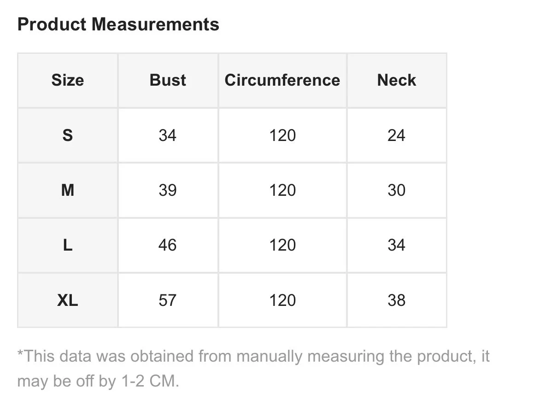This screenshot has height=416, width=539.
Task: Select the Size column header
Action: click(x=68, y=80)
